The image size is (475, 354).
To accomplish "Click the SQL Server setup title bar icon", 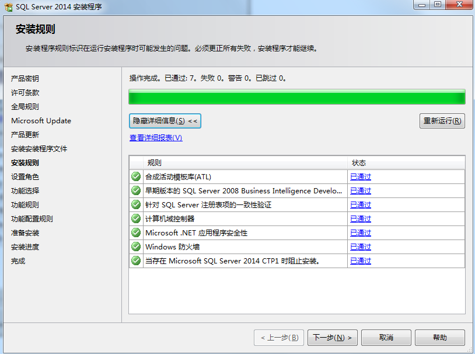I will 9,6.
